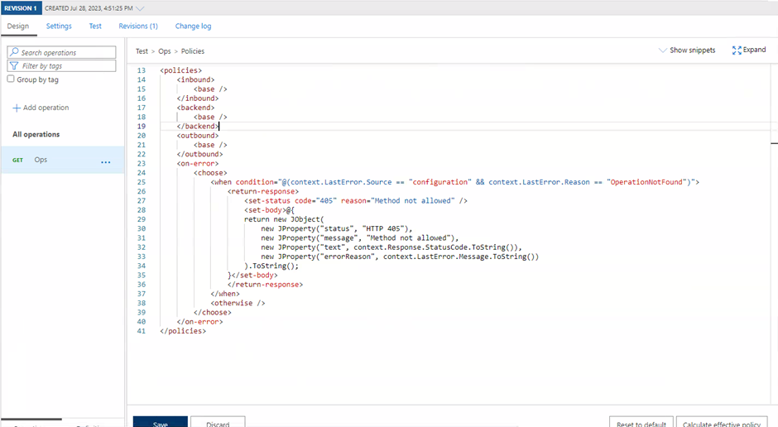
Task: Open the Change log tab
Action: tap(193, 26)
